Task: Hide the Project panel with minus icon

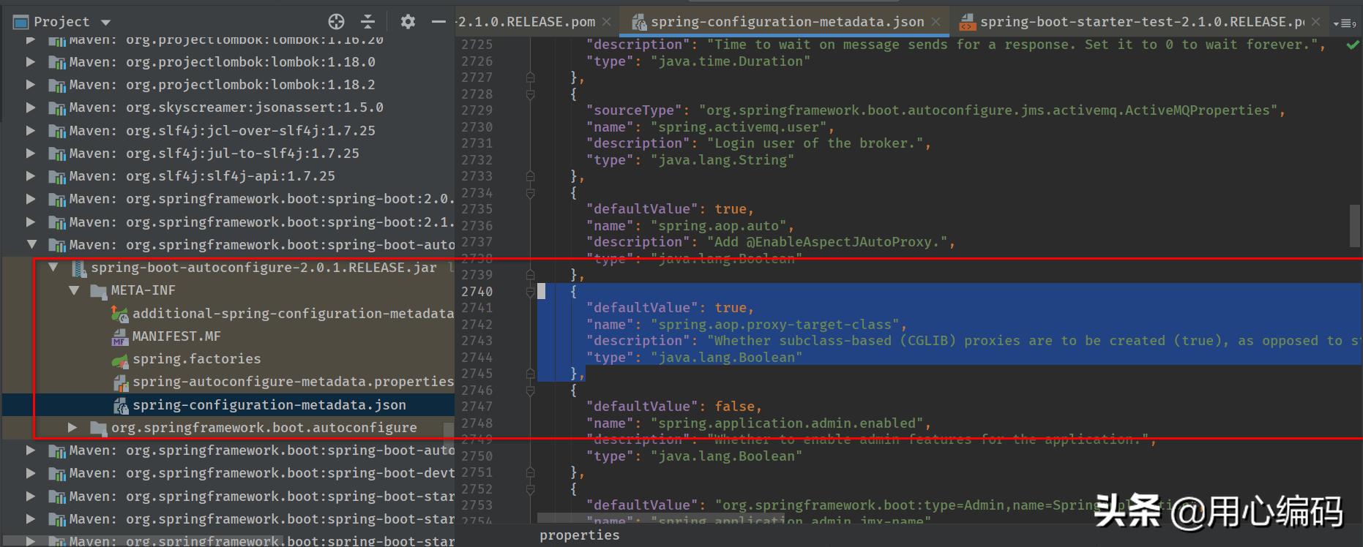Action: coord(438,21)
